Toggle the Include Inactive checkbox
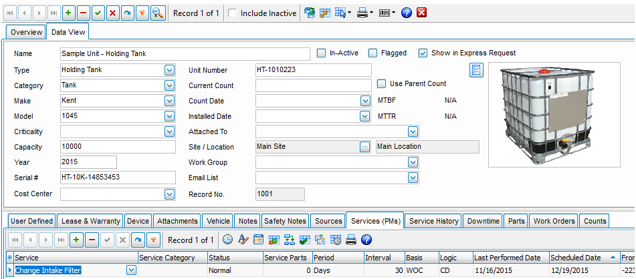The height and width of the screenshot is (279, 636). [233, 13]
